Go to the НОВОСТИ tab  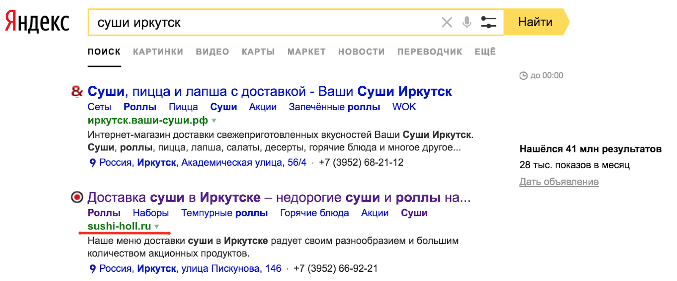click(x=361, y=52)
